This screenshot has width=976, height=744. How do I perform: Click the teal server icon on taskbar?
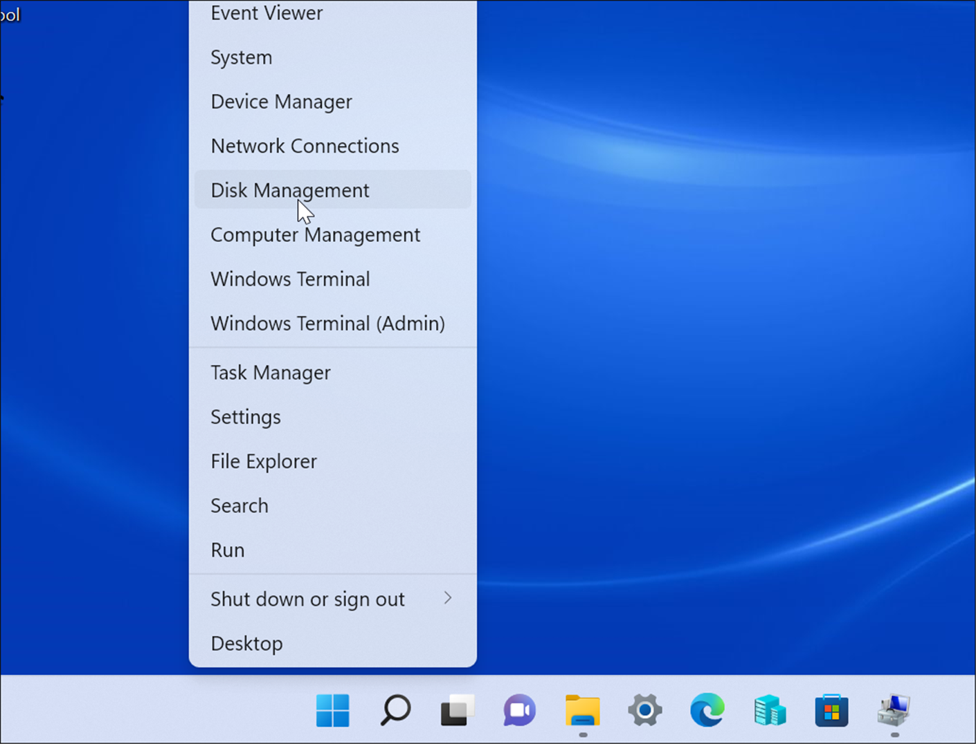(x=769, y=711)
